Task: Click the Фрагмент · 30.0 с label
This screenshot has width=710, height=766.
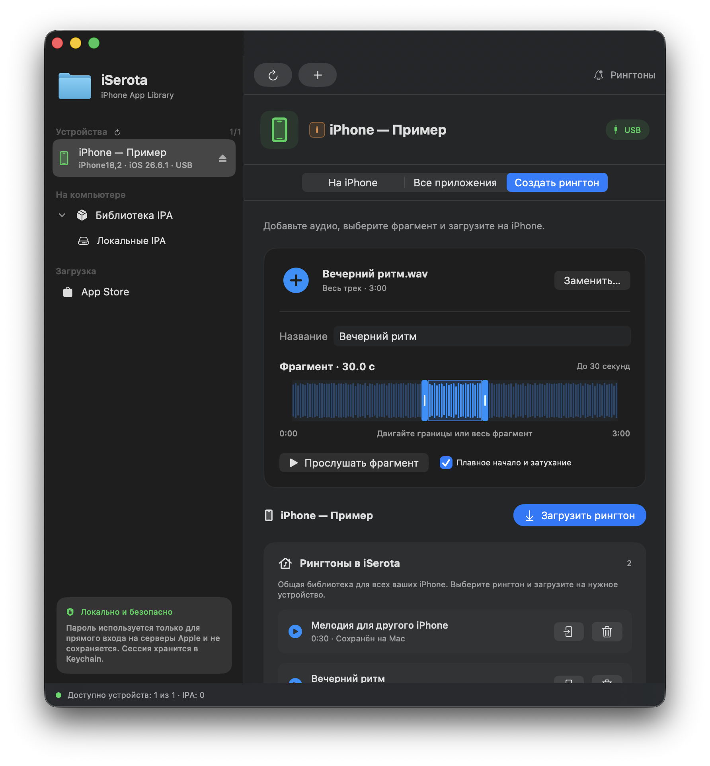Action: tap(327, 366)
